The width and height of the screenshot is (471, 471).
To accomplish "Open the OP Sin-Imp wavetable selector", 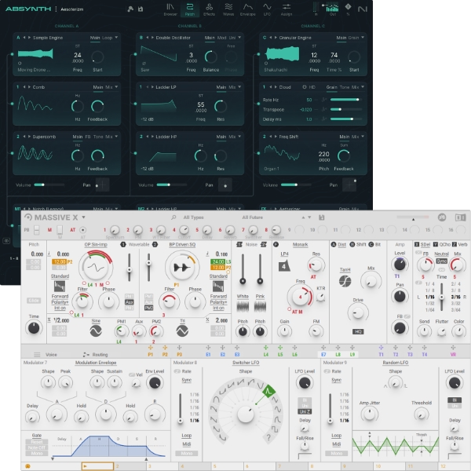I will coord(96,244).
